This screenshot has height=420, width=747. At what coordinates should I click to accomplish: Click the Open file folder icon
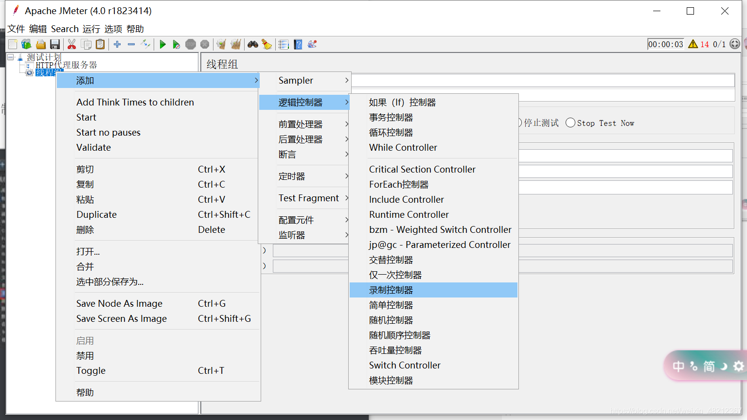(x=41, y=44)
